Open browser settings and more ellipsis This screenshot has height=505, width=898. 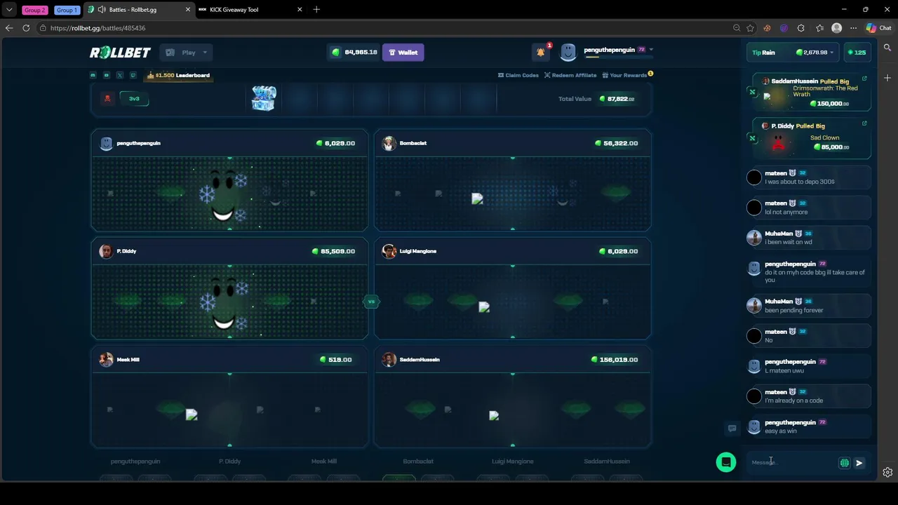pos(853,28)
